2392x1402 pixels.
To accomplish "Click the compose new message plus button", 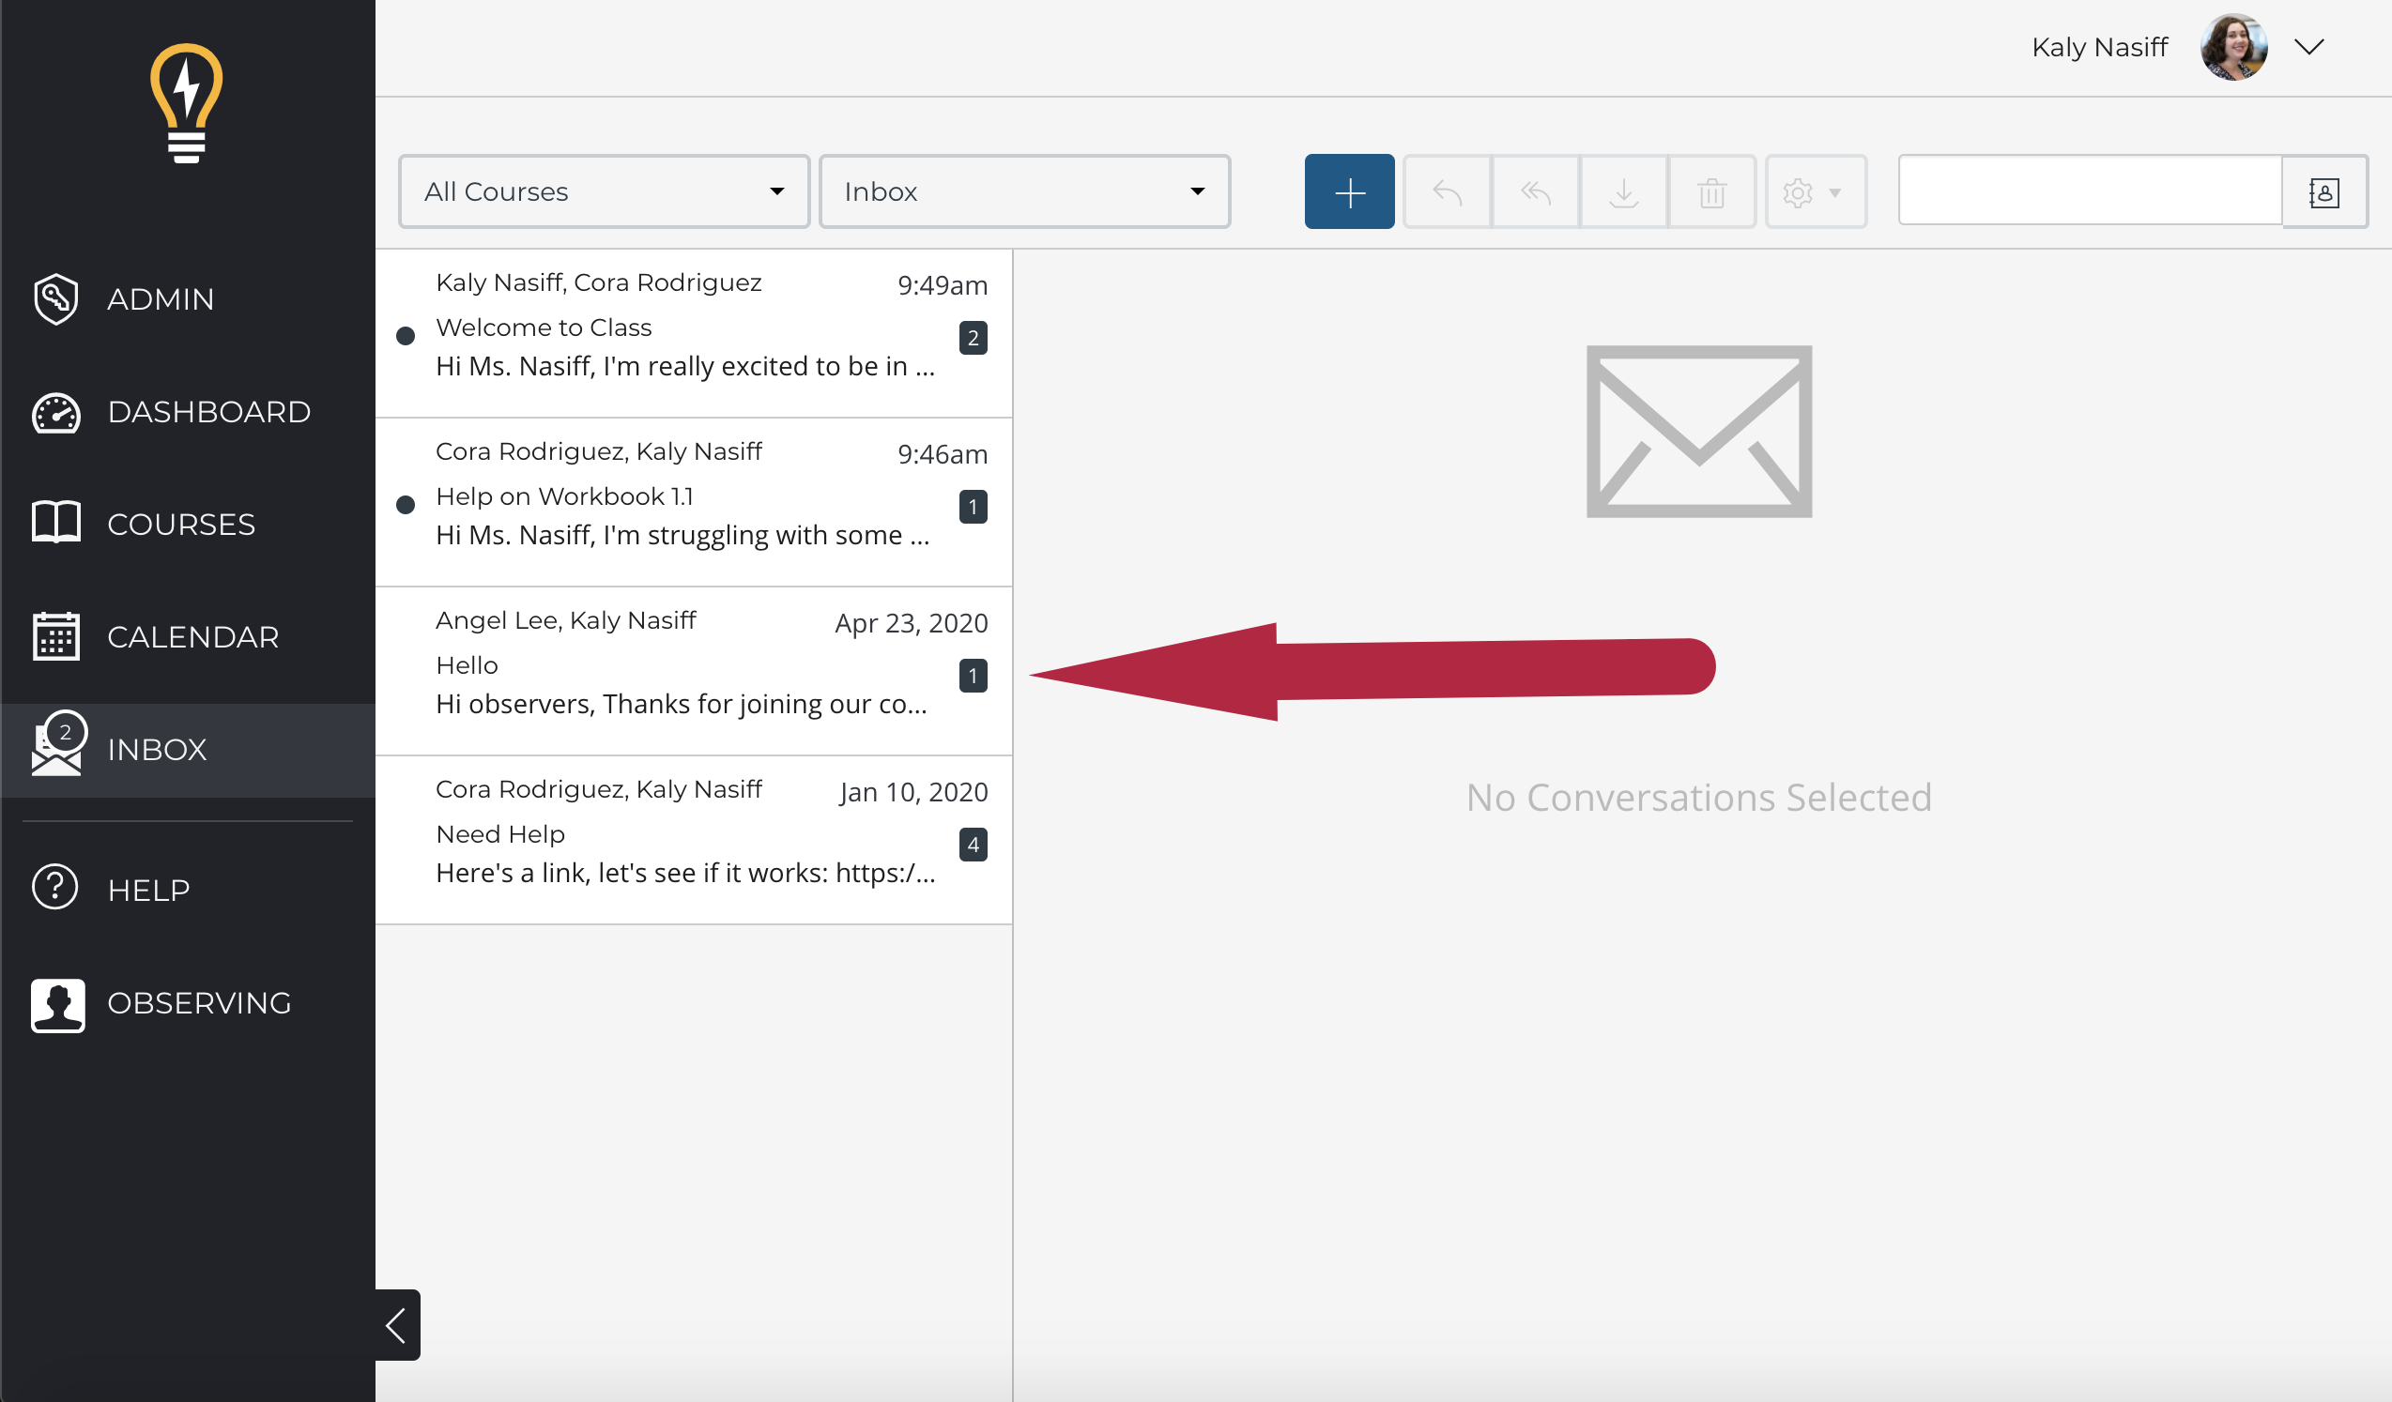I will pyautogui.click(x=1349, y=192).
